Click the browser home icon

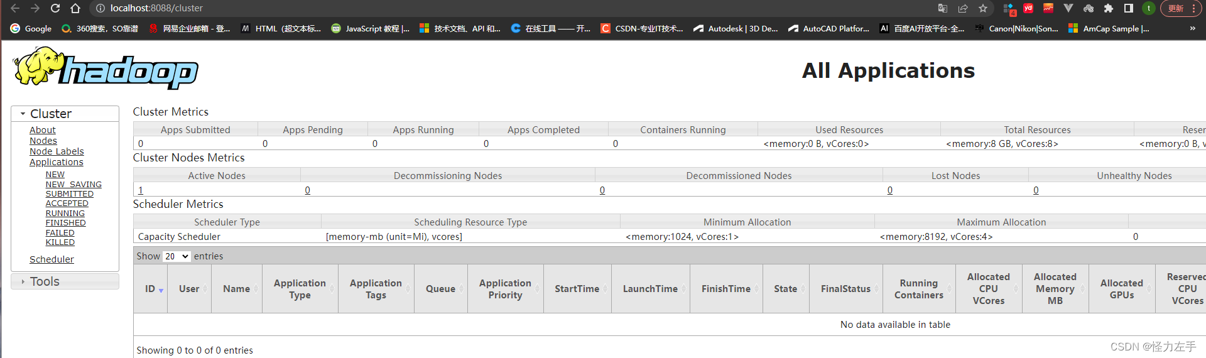(75, 8)
